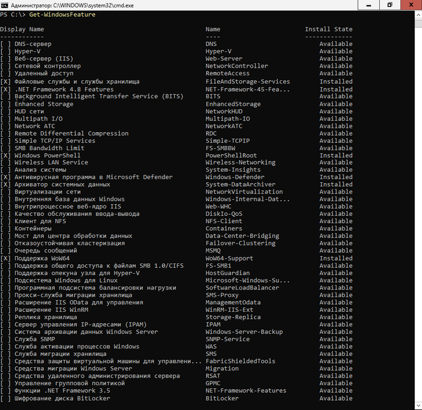Screen dimensions: 422x410
Task: Minimize the cmd.exe window
Action: point(368,5)
